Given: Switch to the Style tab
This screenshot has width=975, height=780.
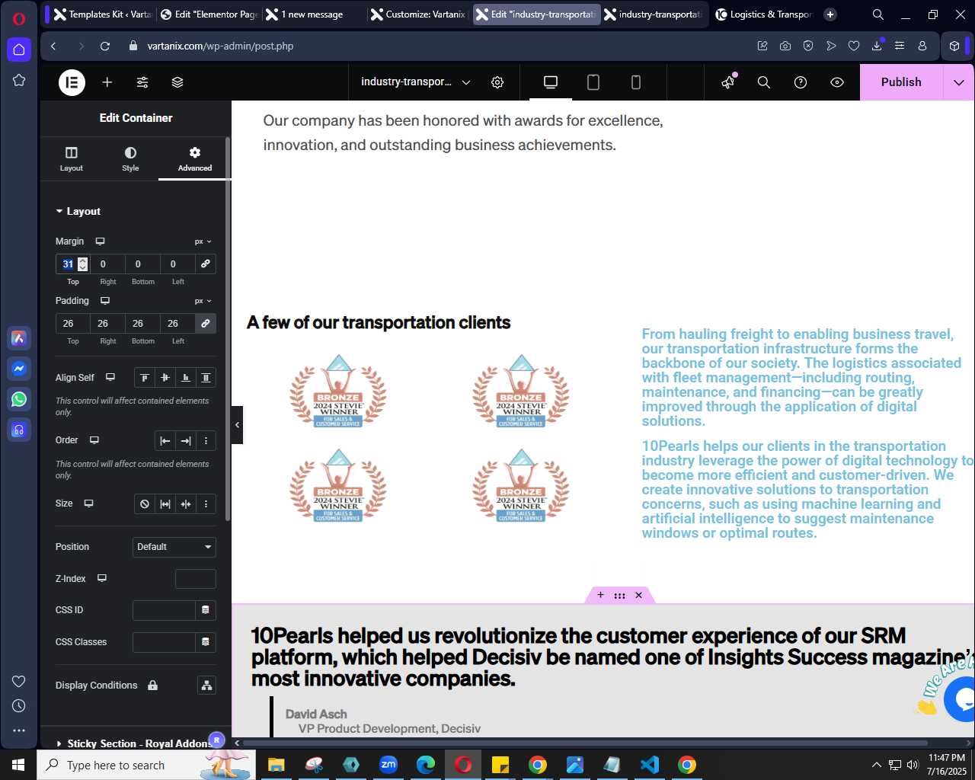Looking at the screenshot, I should pyautogui.click(x=130, y=158).
